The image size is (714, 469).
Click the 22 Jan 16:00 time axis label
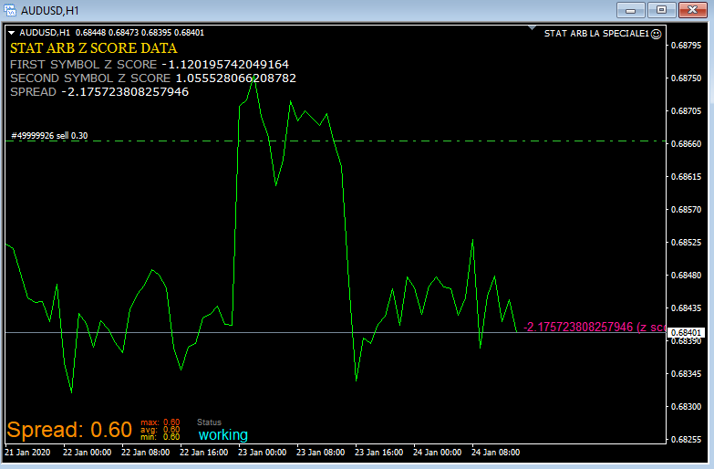(203, 453)
